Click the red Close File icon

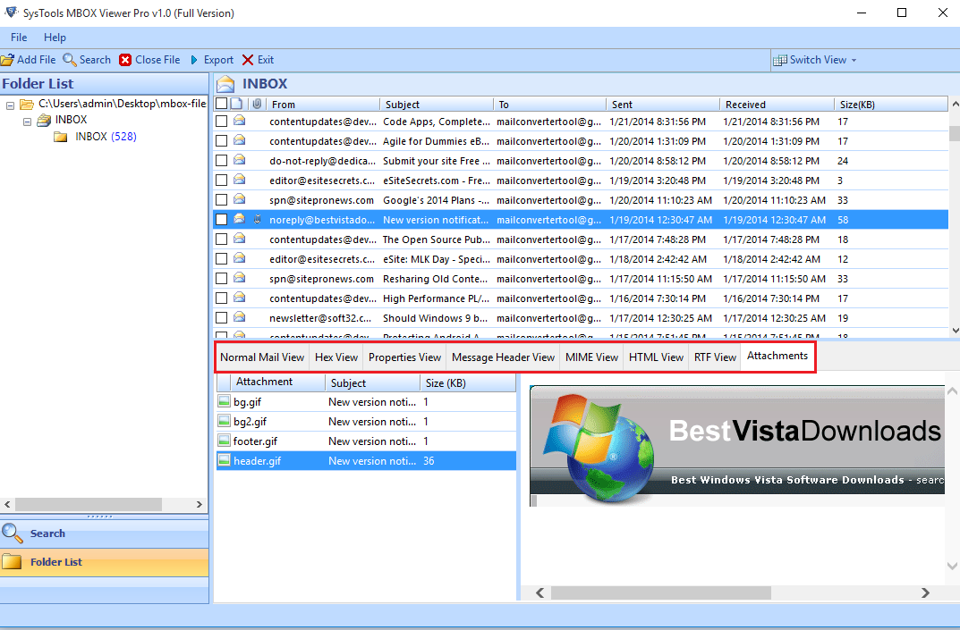(126, 60)
